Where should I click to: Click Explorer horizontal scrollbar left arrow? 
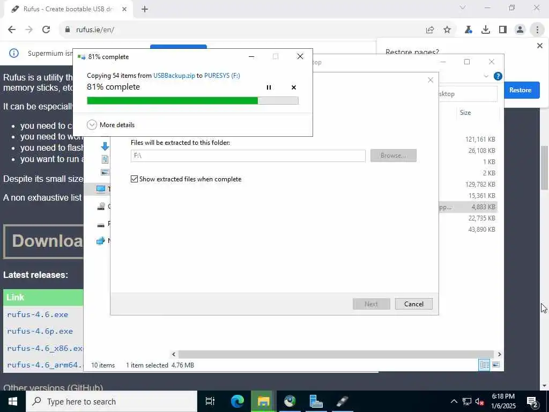[174, 354]
